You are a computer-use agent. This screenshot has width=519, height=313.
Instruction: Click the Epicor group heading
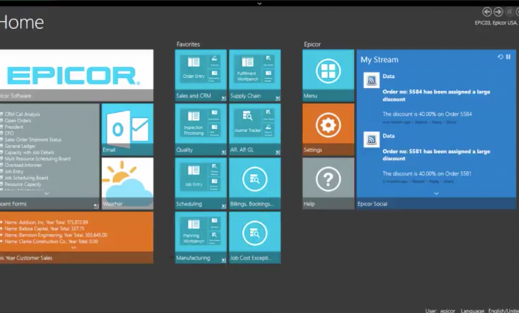point(312,44)
